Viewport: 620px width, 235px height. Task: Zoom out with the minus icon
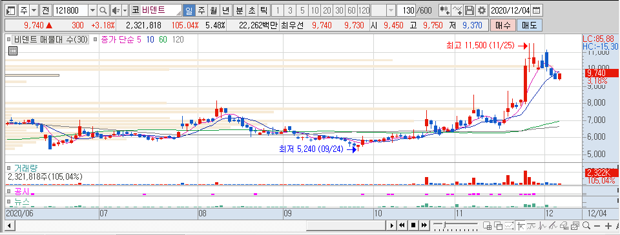click(597, 226)
